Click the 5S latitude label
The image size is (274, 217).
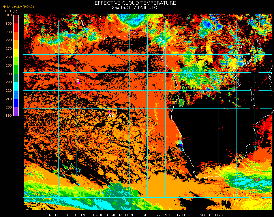[256, 72]
